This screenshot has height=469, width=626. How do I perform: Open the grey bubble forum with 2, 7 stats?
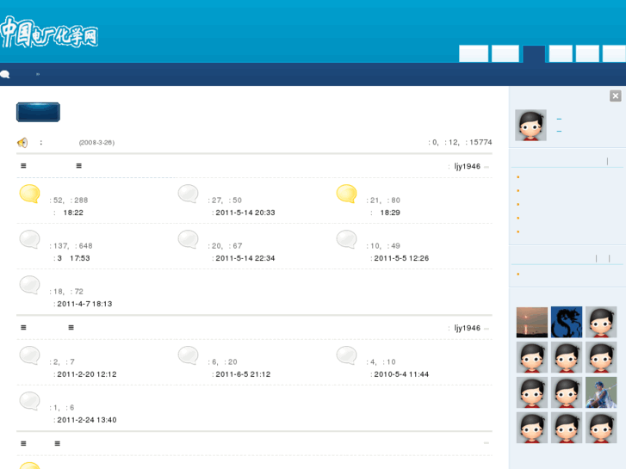tap(29, 355)
